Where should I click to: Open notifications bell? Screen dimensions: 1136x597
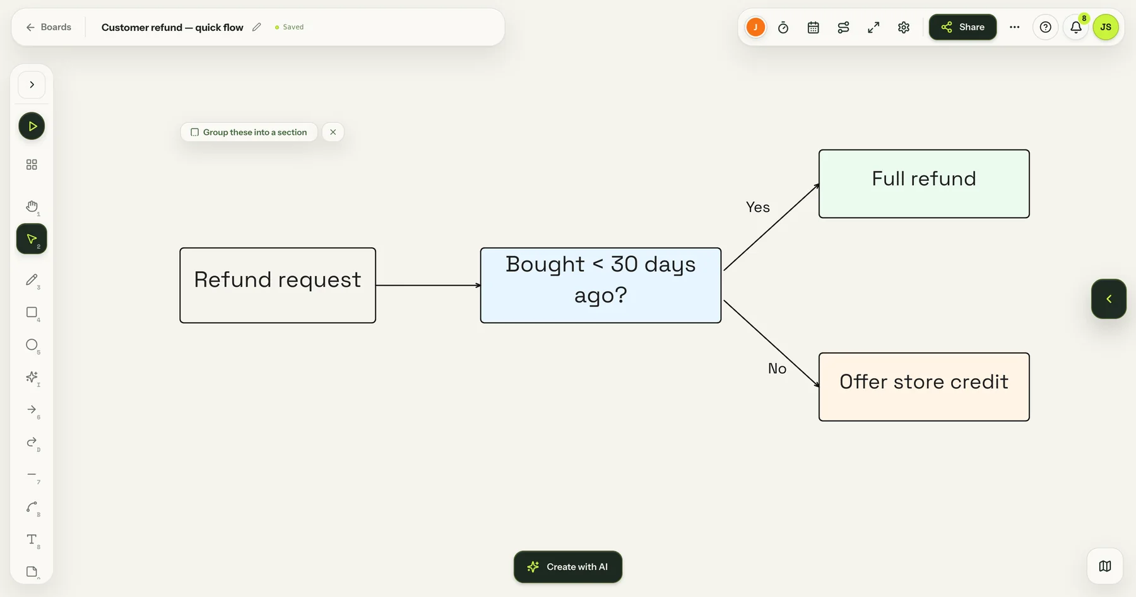(x=1076, y=27)
